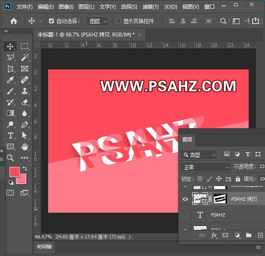
Task: Open the 滤镜(T) menu
Action: pos(150,7)
